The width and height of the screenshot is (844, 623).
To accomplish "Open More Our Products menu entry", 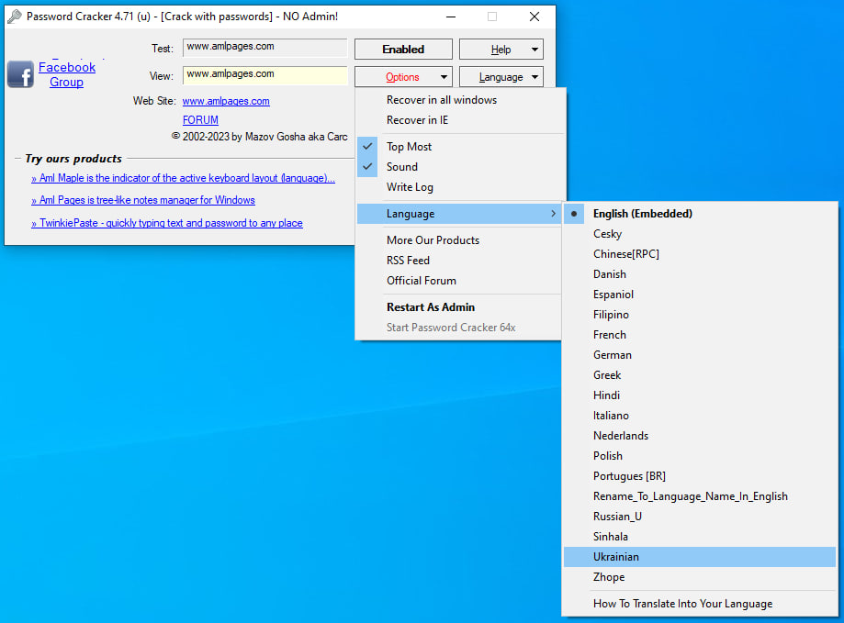I will (x=458, y=240).
